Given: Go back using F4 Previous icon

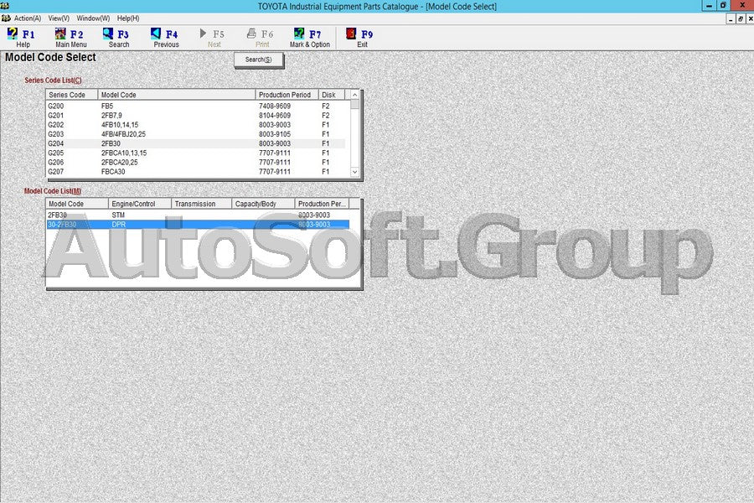Looking at the screenshot, I should [x=157, y=34].
